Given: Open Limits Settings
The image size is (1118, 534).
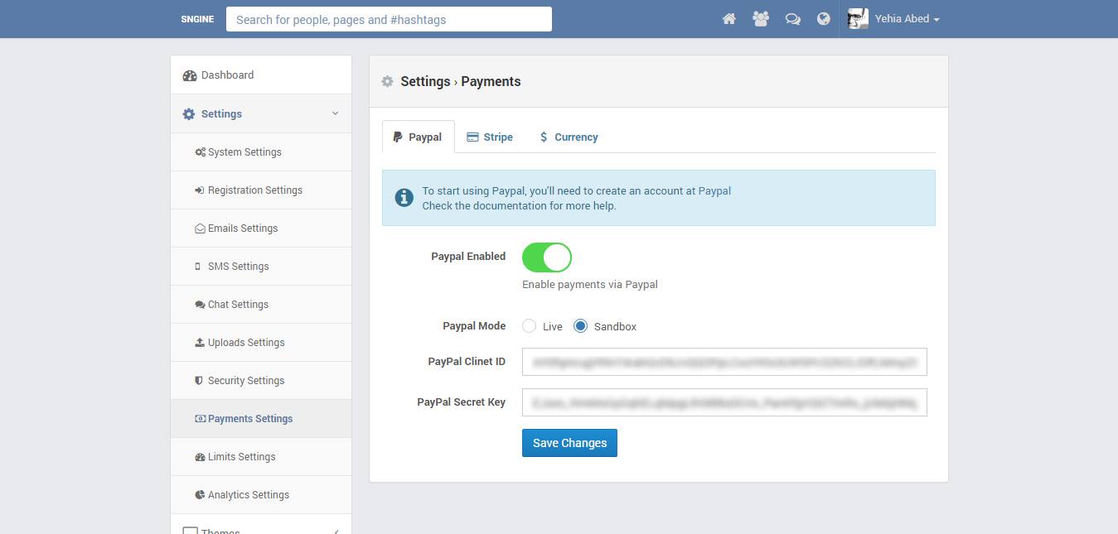Looking at the screenshot, I should (261, 456).
